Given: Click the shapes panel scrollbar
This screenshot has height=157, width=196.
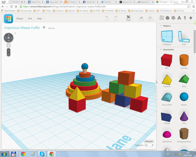Looking at the screenshot, I should [195, 42].
